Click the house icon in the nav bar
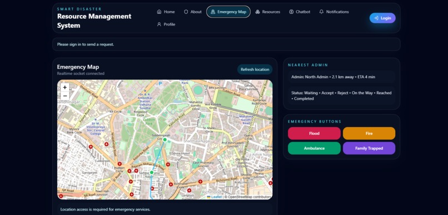This screenshot has height=215, width=448. [x=159, y=12]
